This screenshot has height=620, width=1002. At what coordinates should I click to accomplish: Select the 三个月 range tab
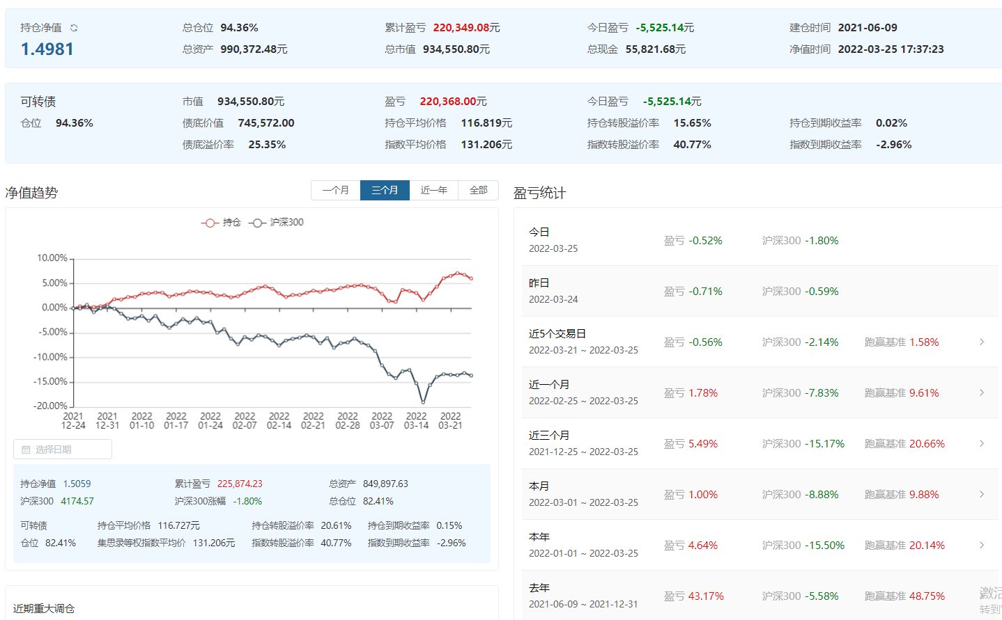point(385,190)
